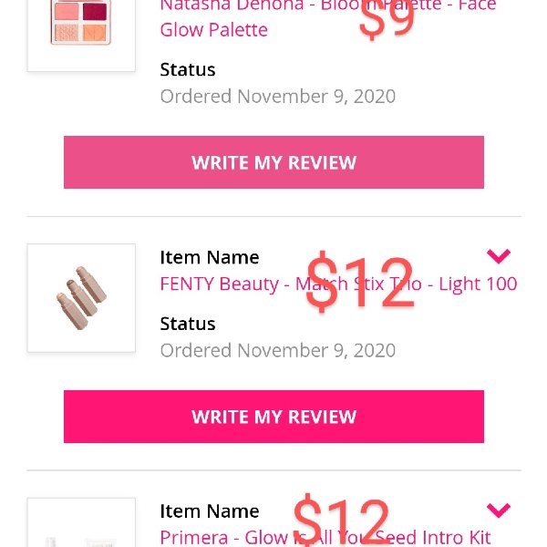Click the divider line above FENTY Beauty item
This screenshot has width=547, height=547.
click(273, 216)
